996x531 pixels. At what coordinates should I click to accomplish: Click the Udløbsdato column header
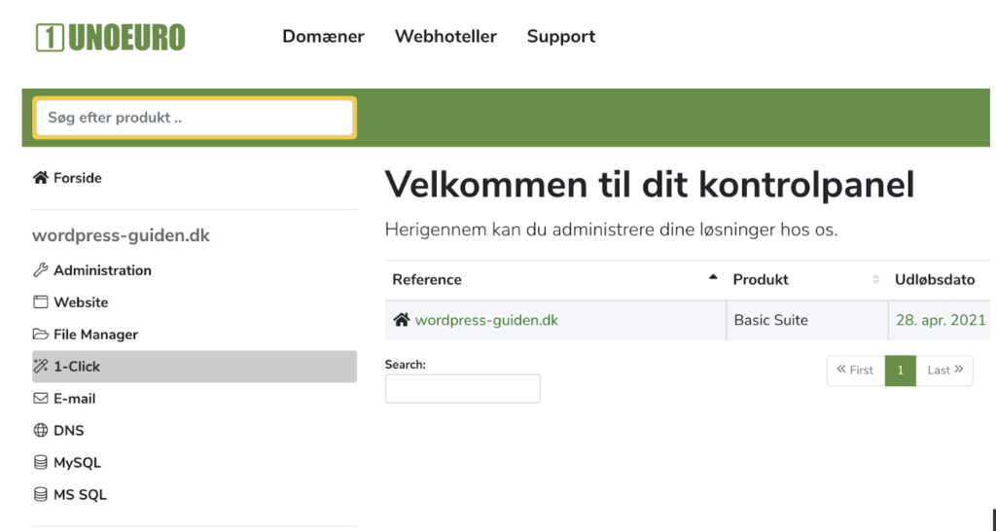pyautogui.click(x=935, y=279)
